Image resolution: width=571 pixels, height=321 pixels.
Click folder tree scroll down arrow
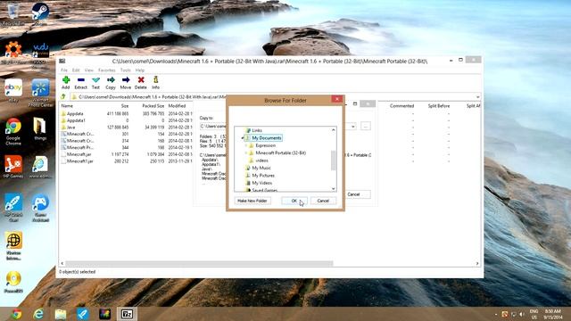click(x=333, y=188)
